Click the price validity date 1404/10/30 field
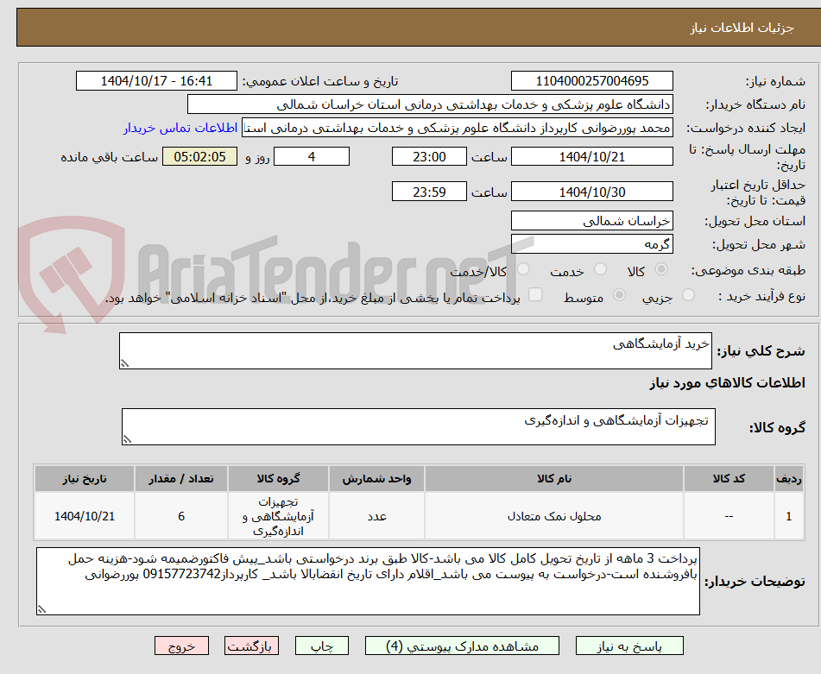The height and width of the screenshot is (674, 821). click(x=592, y=192)
